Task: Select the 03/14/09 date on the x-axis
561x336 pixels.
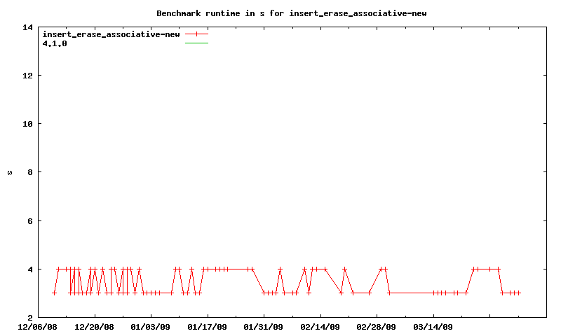Action: [433, 326]
